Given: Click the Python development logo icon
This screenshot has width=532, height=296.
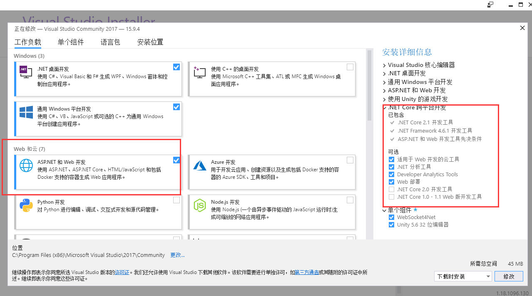Looking at the screenshot, I should click(26, 205).
